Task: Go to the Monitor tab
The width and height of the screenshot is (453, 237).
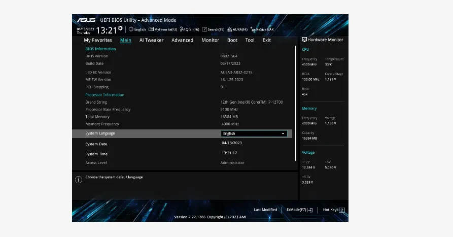Action: [211, 40]
